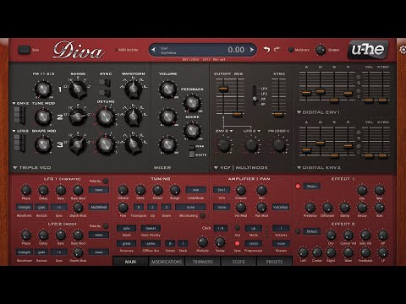Screen dimensions: 406x304
Task: Turn on the Arp toggle
Action: tap(238, 228)
